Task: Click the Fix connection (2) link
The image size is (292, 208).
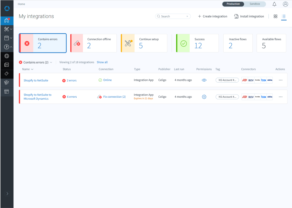Action: coord(114,97)
